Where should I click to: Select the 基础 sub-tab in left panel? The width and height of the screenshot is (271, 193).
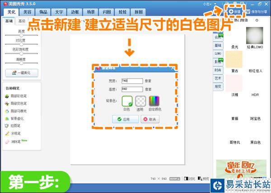[x=9, y=21]
